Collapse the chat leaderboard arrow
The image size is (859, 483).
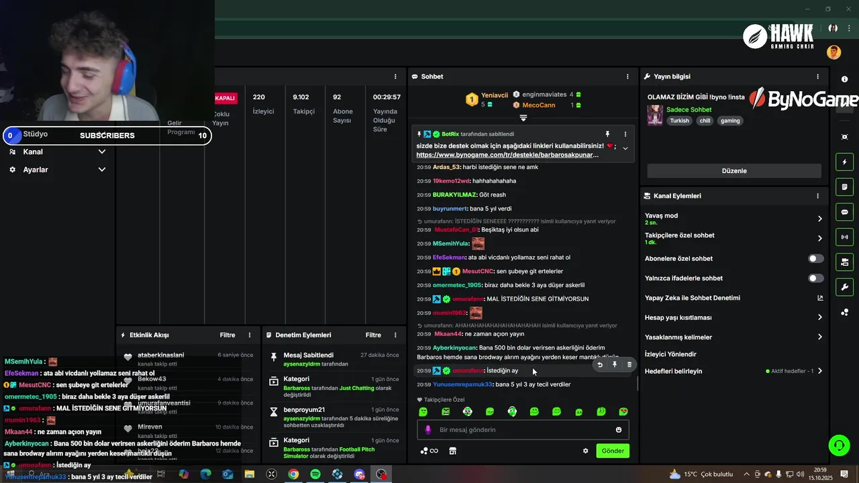(523, 118)
